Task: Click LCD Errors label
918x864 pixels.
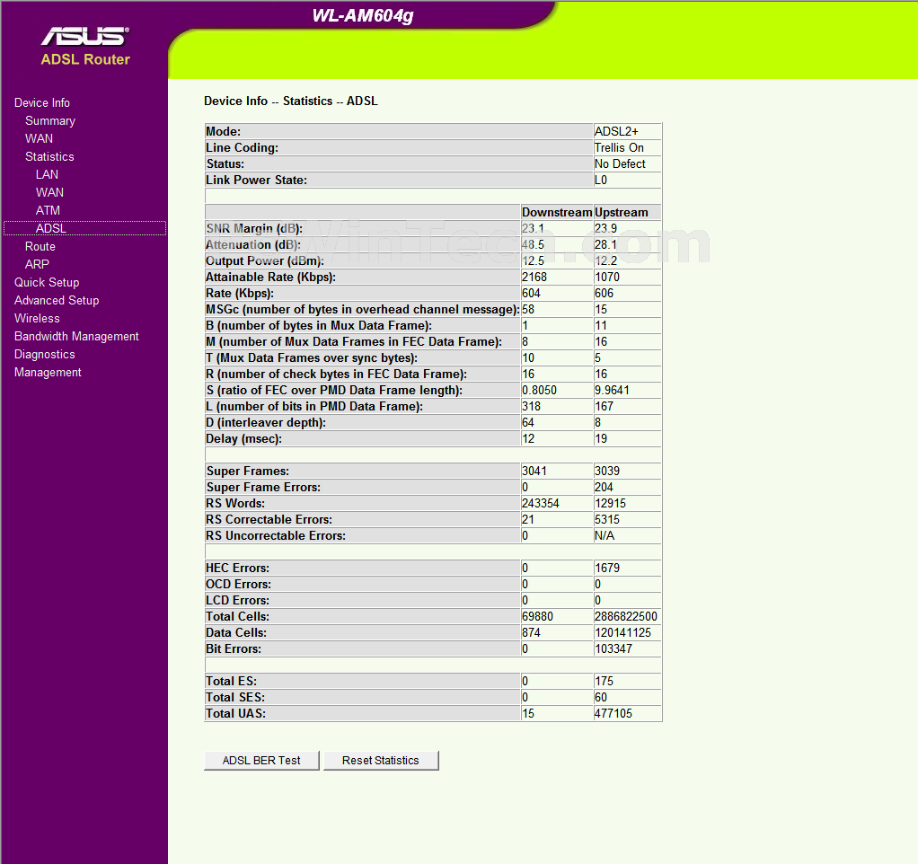Action: point(237,601)
